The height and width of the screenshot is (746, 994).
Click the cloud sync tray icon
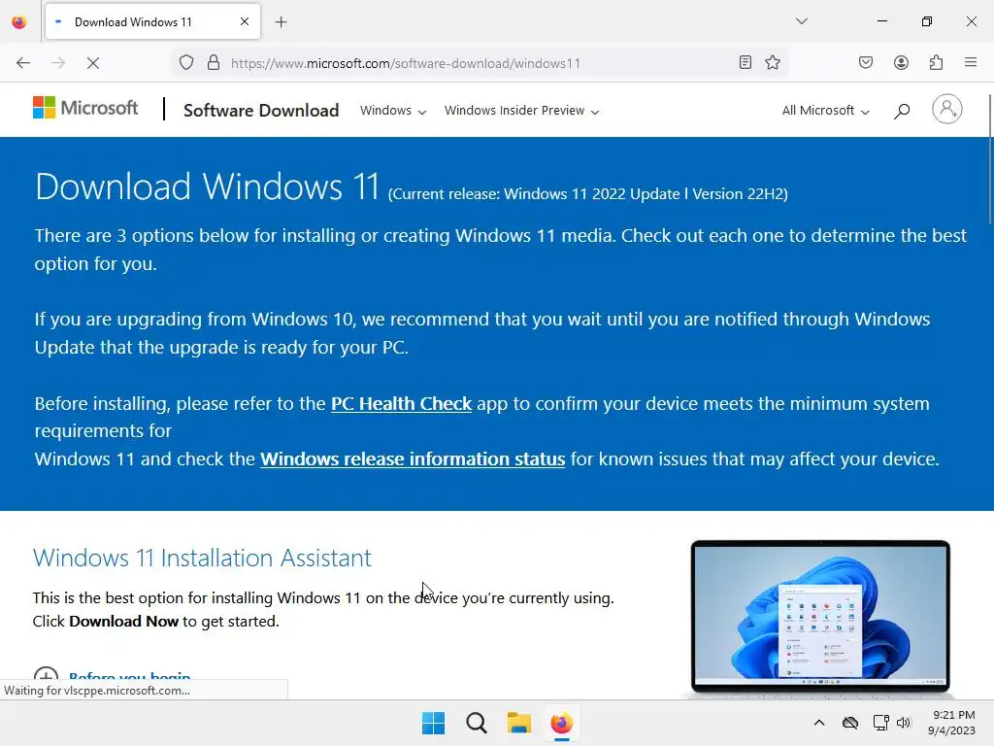point(850,723)
